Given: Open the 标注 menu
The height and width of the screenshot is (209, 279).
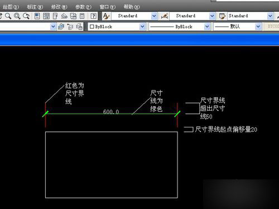Looking at the screenshot, I should pyautogui.click(x=35, y=7).
